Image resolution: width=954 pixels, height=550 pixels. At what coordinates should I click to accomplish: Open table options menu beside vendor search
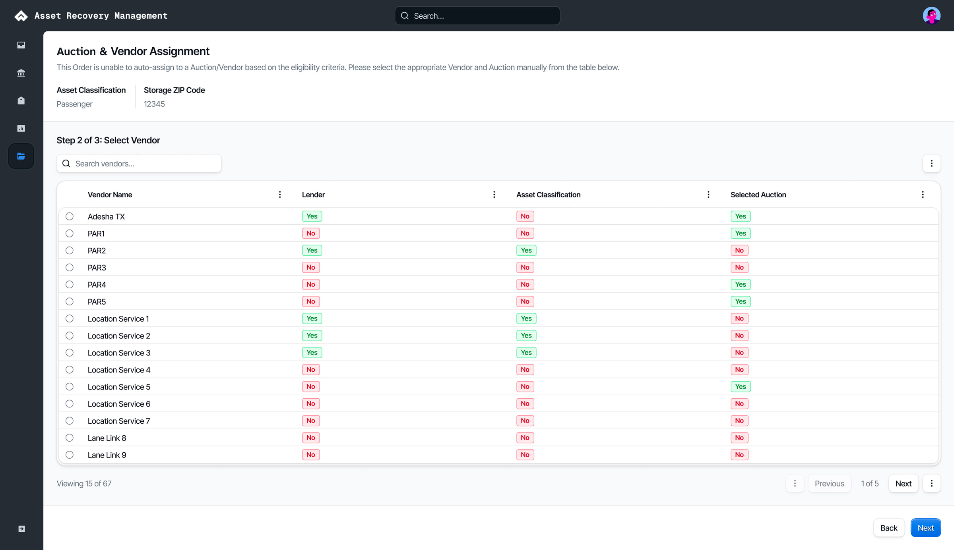coord(931,164)
